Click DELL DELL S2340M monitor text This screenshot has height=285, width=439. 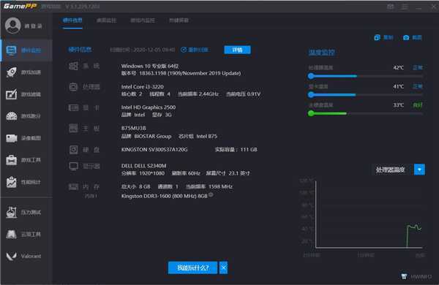click(143, 166)
